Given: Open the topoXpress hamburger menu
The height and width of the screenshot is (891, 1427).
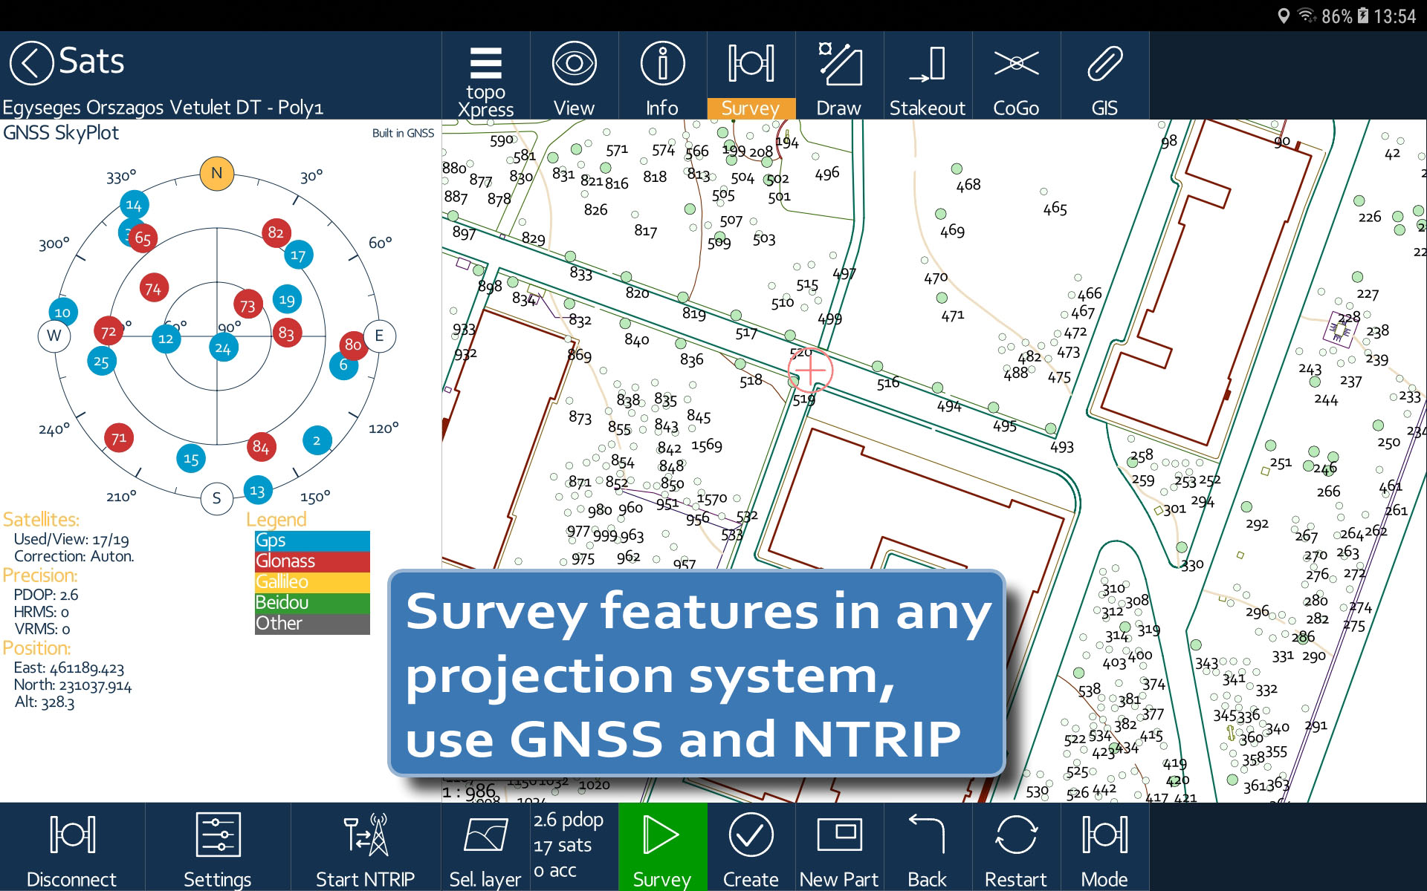Looking at the screenshot, I should [x=485, y=76].
